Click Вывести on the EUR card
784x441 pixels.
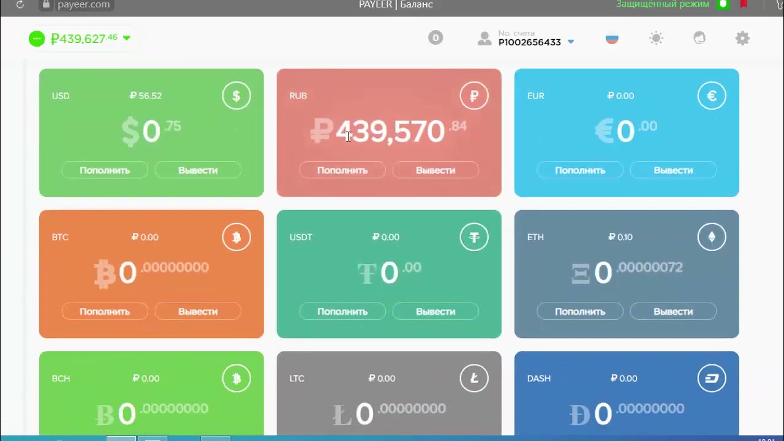(x=673, y=170)
